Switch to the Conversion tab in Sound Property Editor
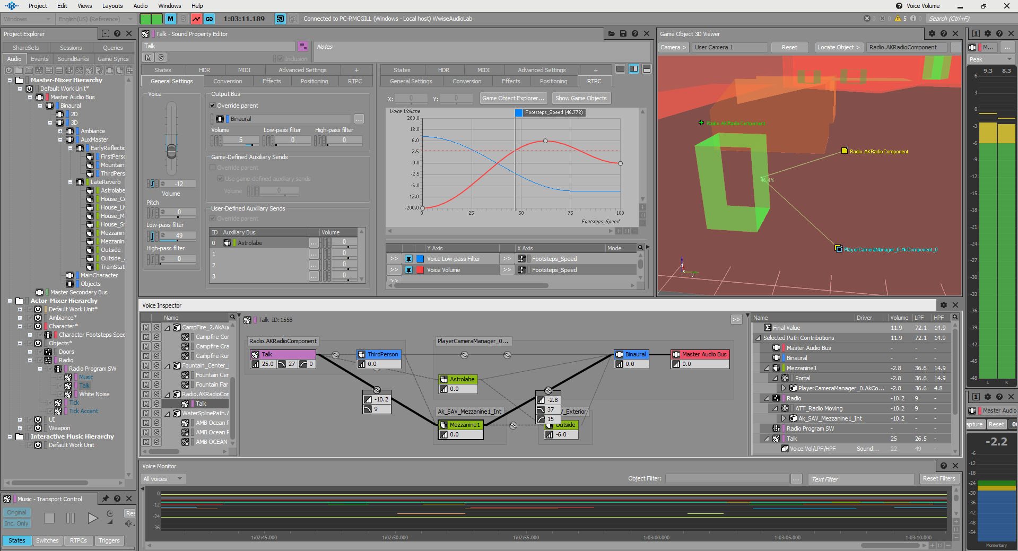This screenshot has width=1018, height=551. tap(228, 81)
